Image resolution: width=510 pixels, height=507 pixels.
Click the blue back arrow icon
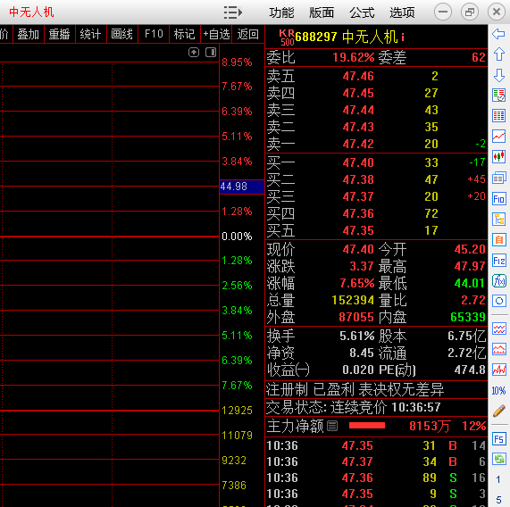(498, 34)
